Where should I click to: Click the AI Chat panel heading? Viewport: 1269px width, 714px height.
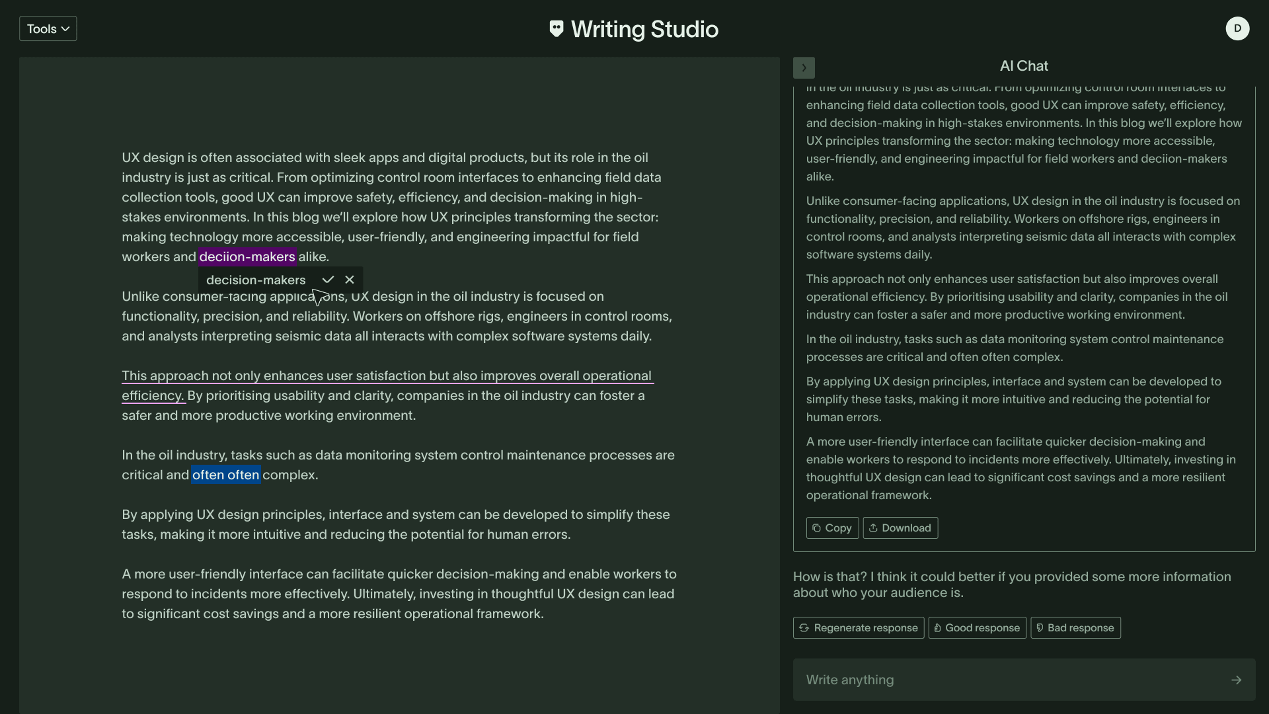[x=1024, y=66]
